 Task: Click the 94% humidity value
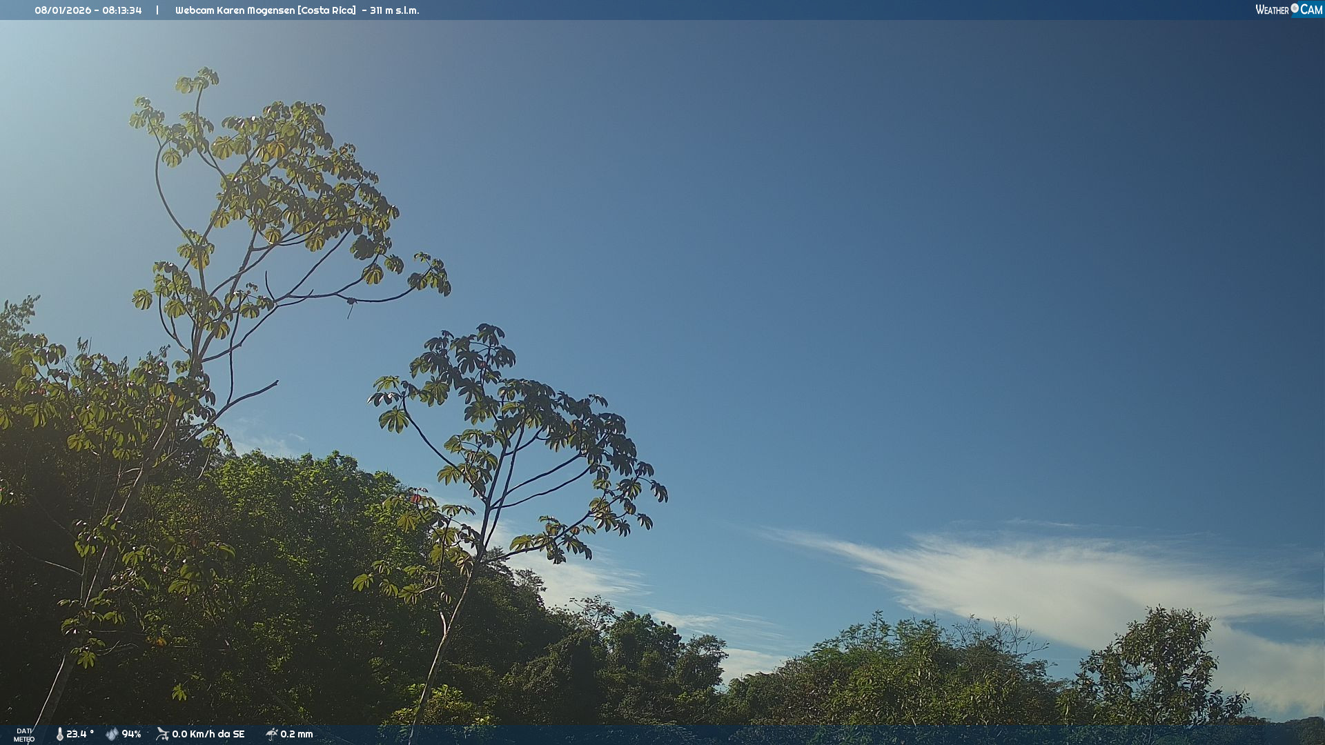(x=131, y=734)
